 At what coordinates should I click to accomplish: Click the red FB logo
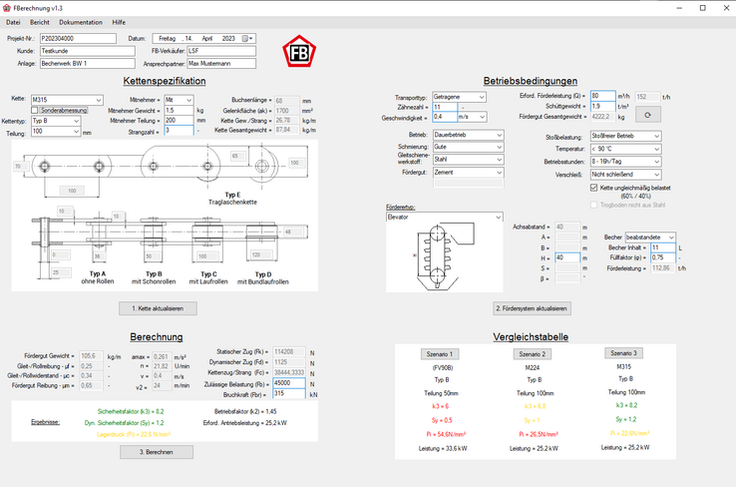pos(299,51)
